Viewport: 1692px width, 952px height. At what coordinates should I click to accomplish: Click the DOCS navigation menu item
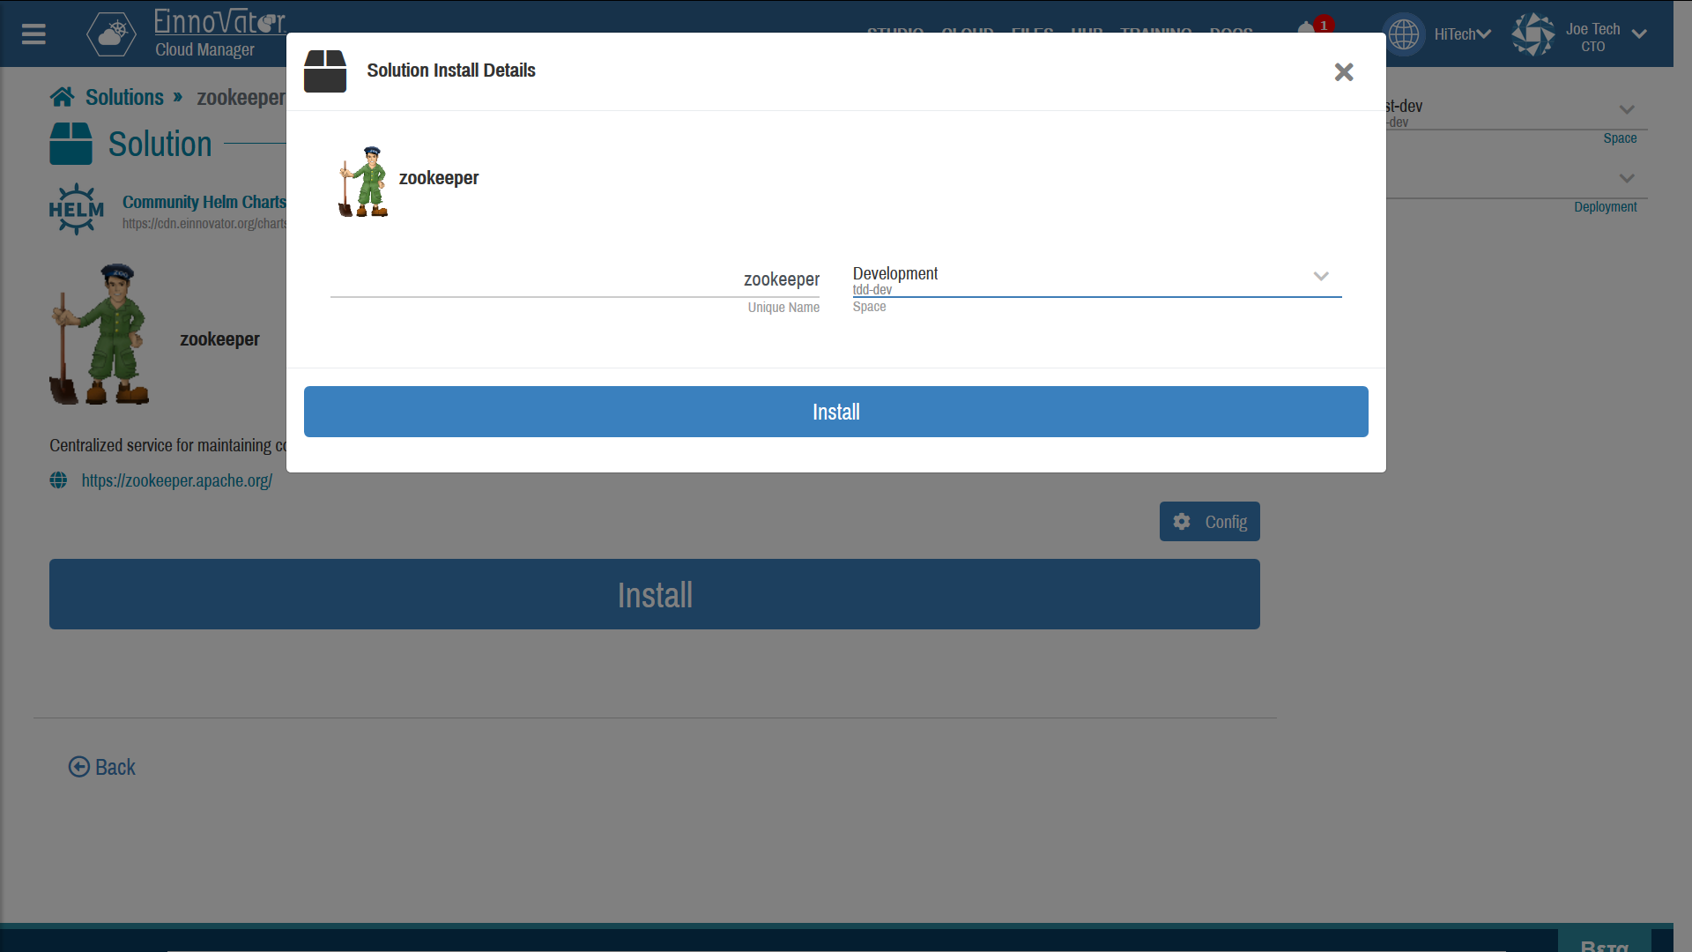1230,33
